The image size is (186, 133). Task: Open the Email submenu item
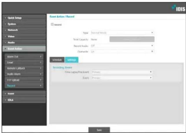24,62
